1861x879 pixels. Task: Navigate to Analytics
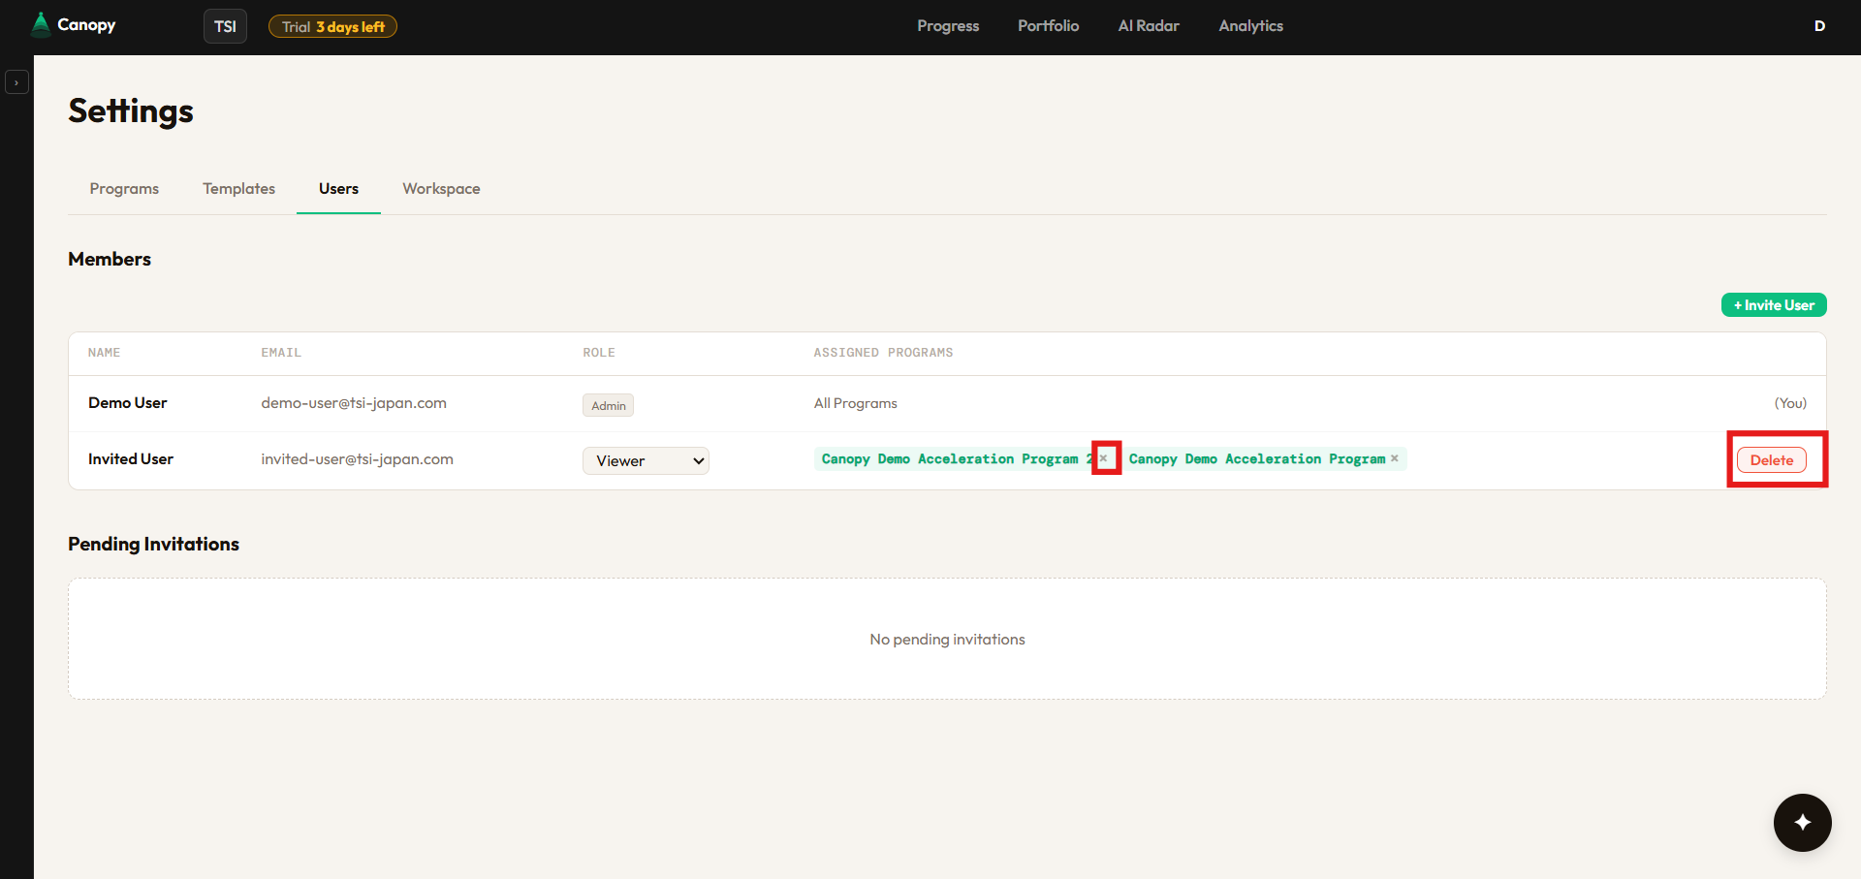point(1250,26)
